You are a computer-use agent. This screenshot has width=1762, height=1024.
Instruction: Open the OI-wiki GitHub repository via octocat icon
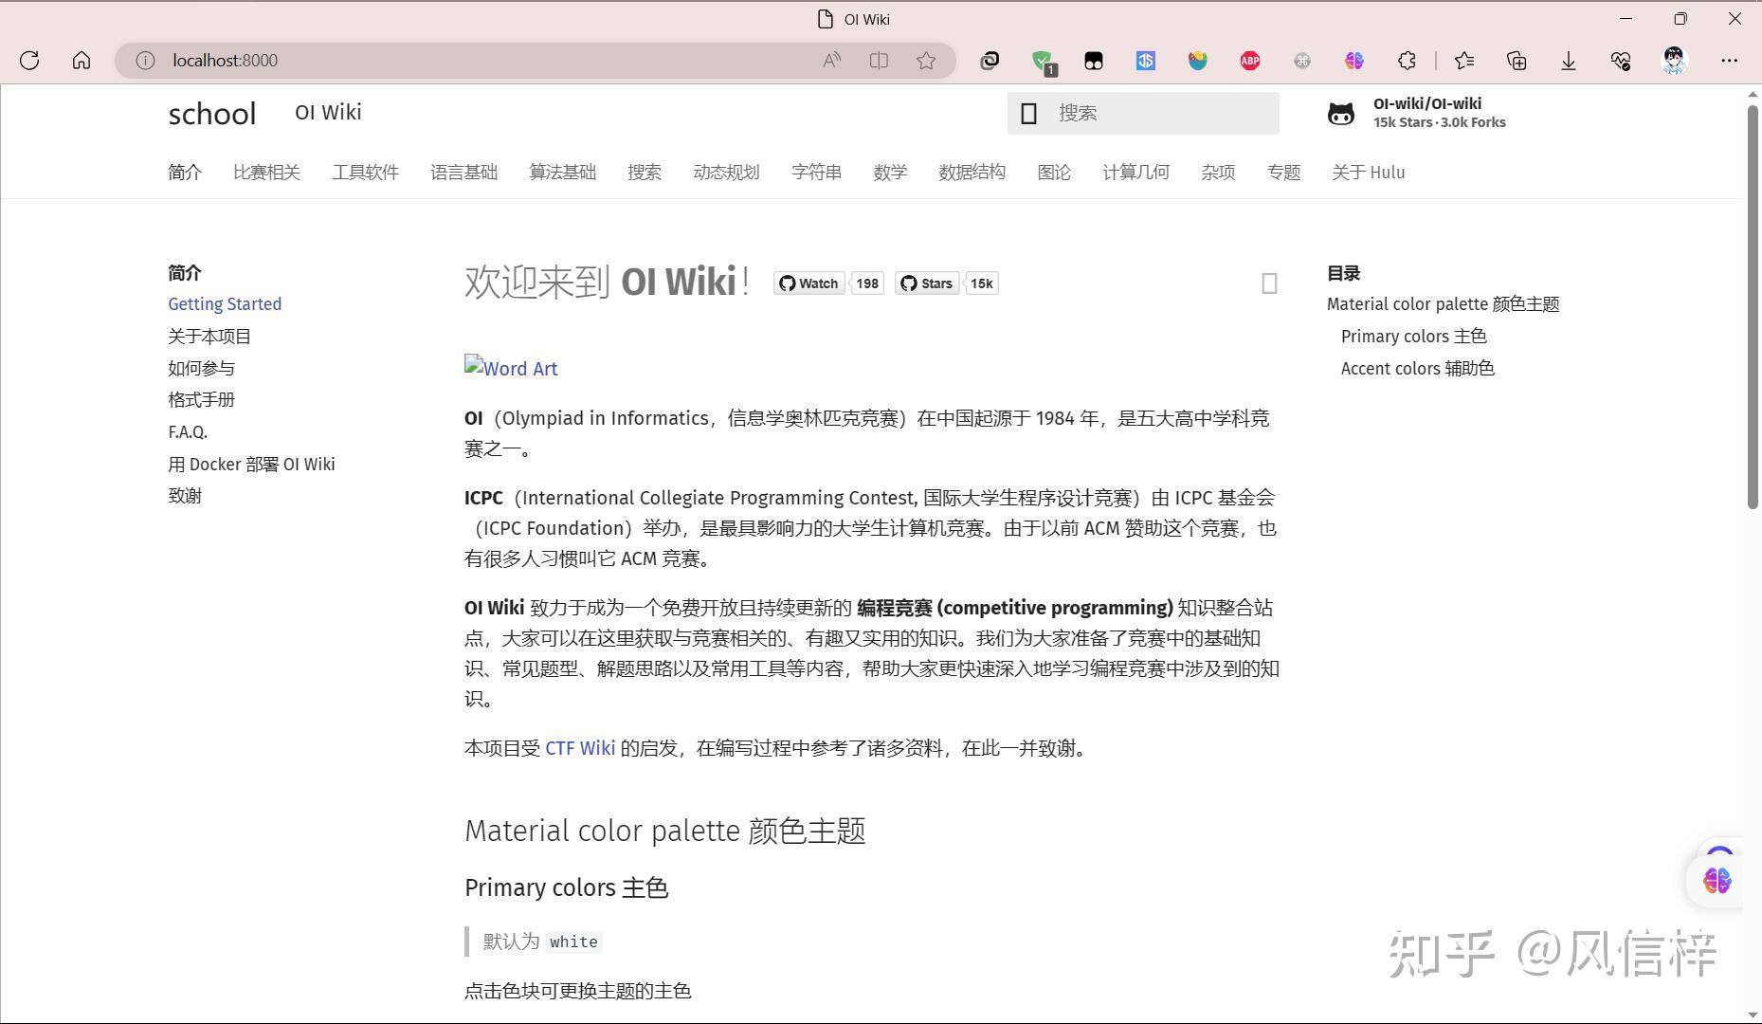pyautogui.click(x=1341, y=112)
